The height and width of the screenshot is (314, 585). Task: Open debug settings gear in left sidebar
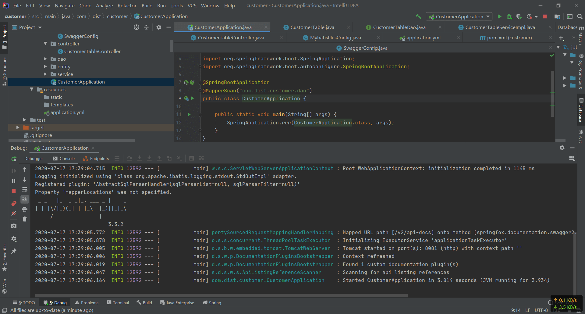click(14, 239)
